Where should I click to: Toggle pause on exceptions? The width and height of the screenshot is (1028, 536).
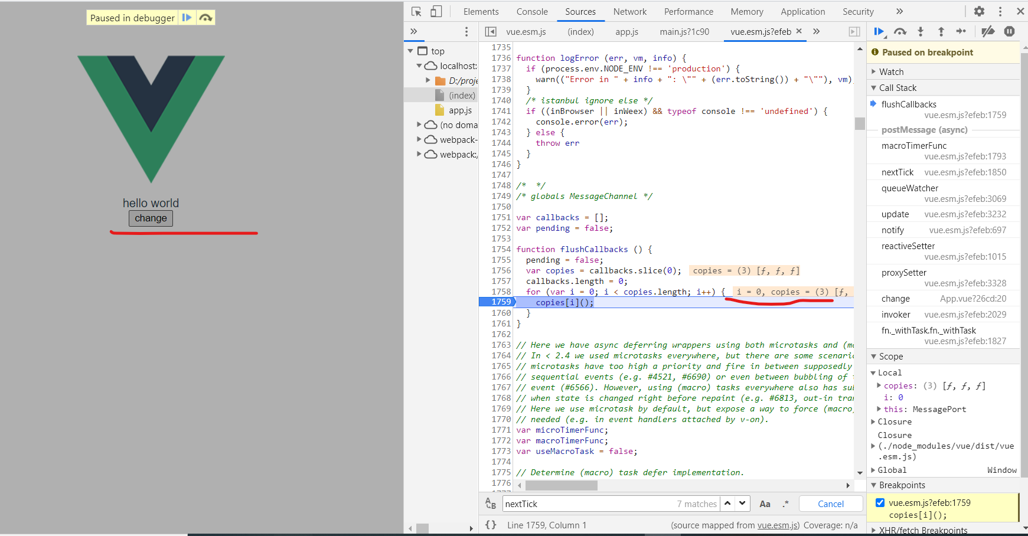pyautogui.click(x=1009, y=32)
